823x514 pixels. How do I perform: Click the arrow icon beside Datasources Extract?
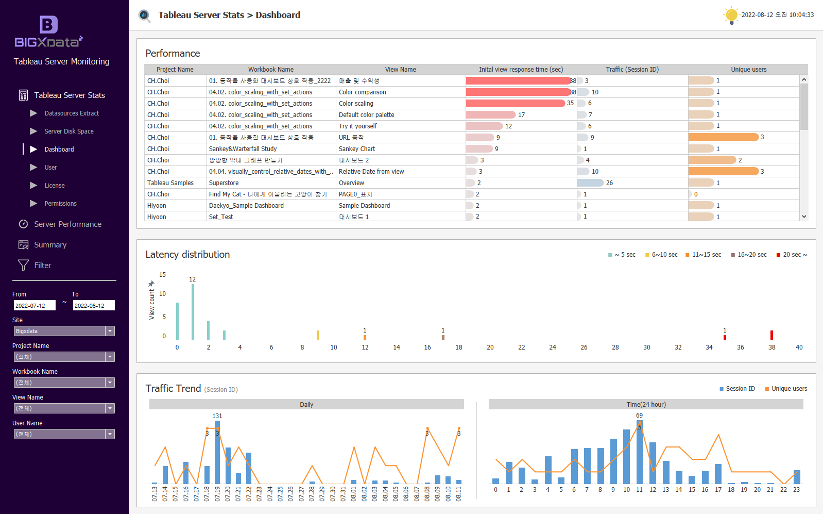(x=33, y=113)
